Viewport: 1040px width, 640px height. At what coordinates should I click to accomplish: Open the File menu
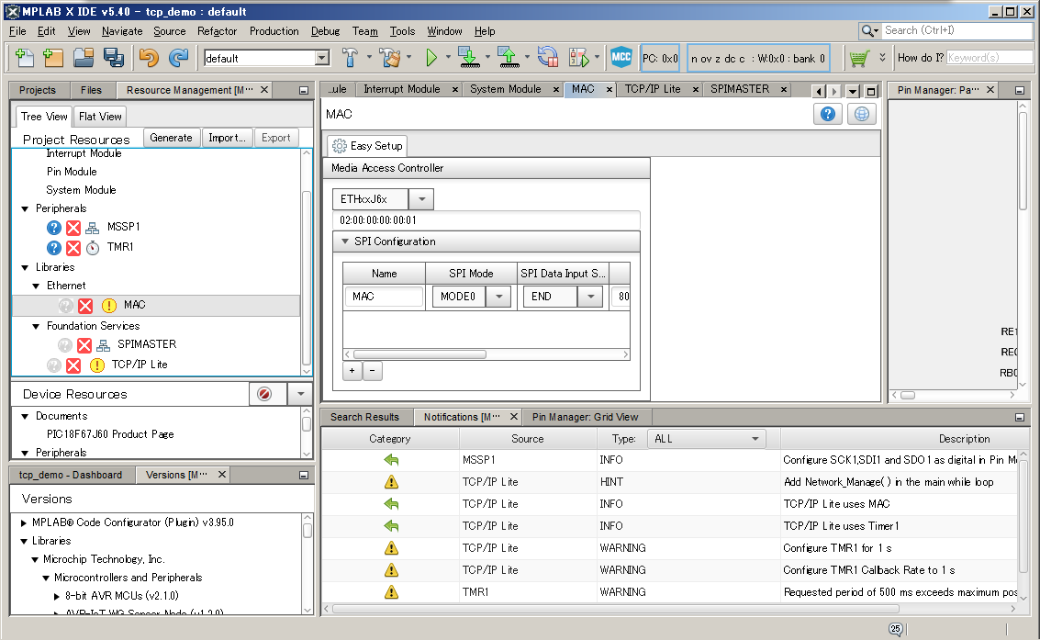(x=17, y=31)
